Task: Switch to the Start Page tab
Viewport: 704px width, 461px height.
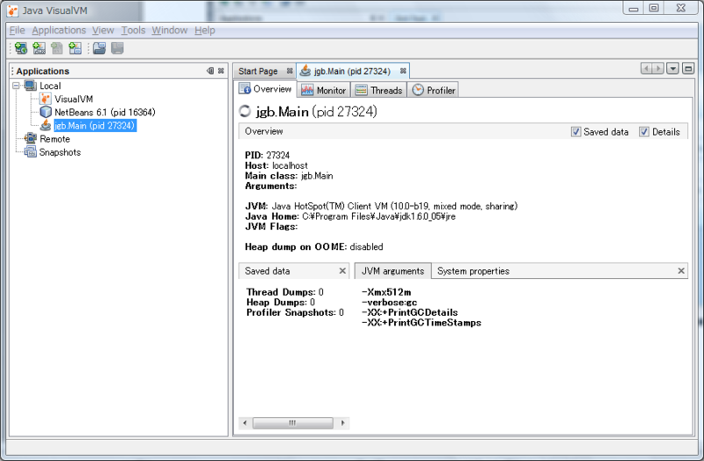Action: (258, 71)
